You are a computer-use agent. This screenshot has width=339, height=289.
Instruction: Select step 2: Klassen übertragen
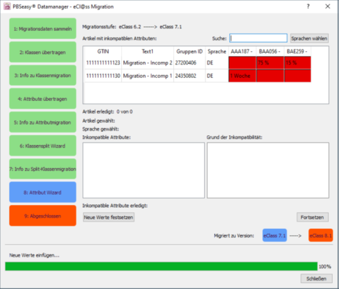point(43,52)
